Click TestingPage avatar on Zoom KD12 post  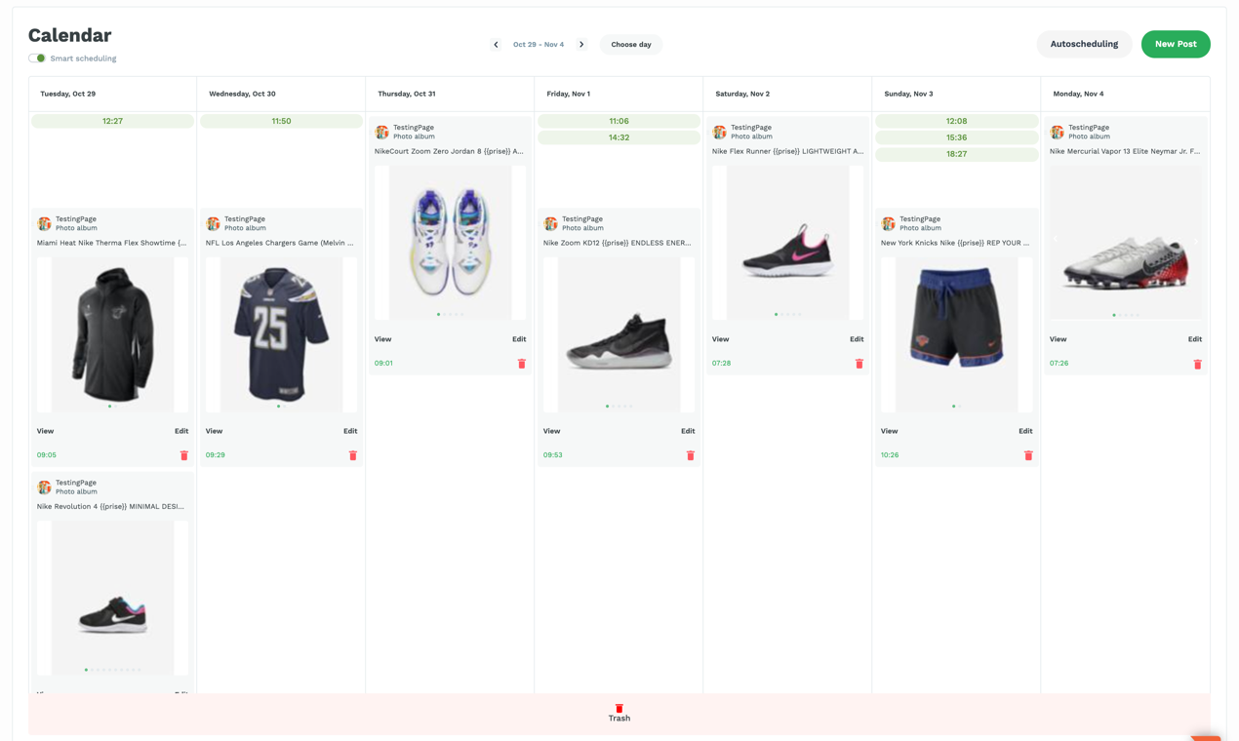pyautogui.click(x=550, y=223)
